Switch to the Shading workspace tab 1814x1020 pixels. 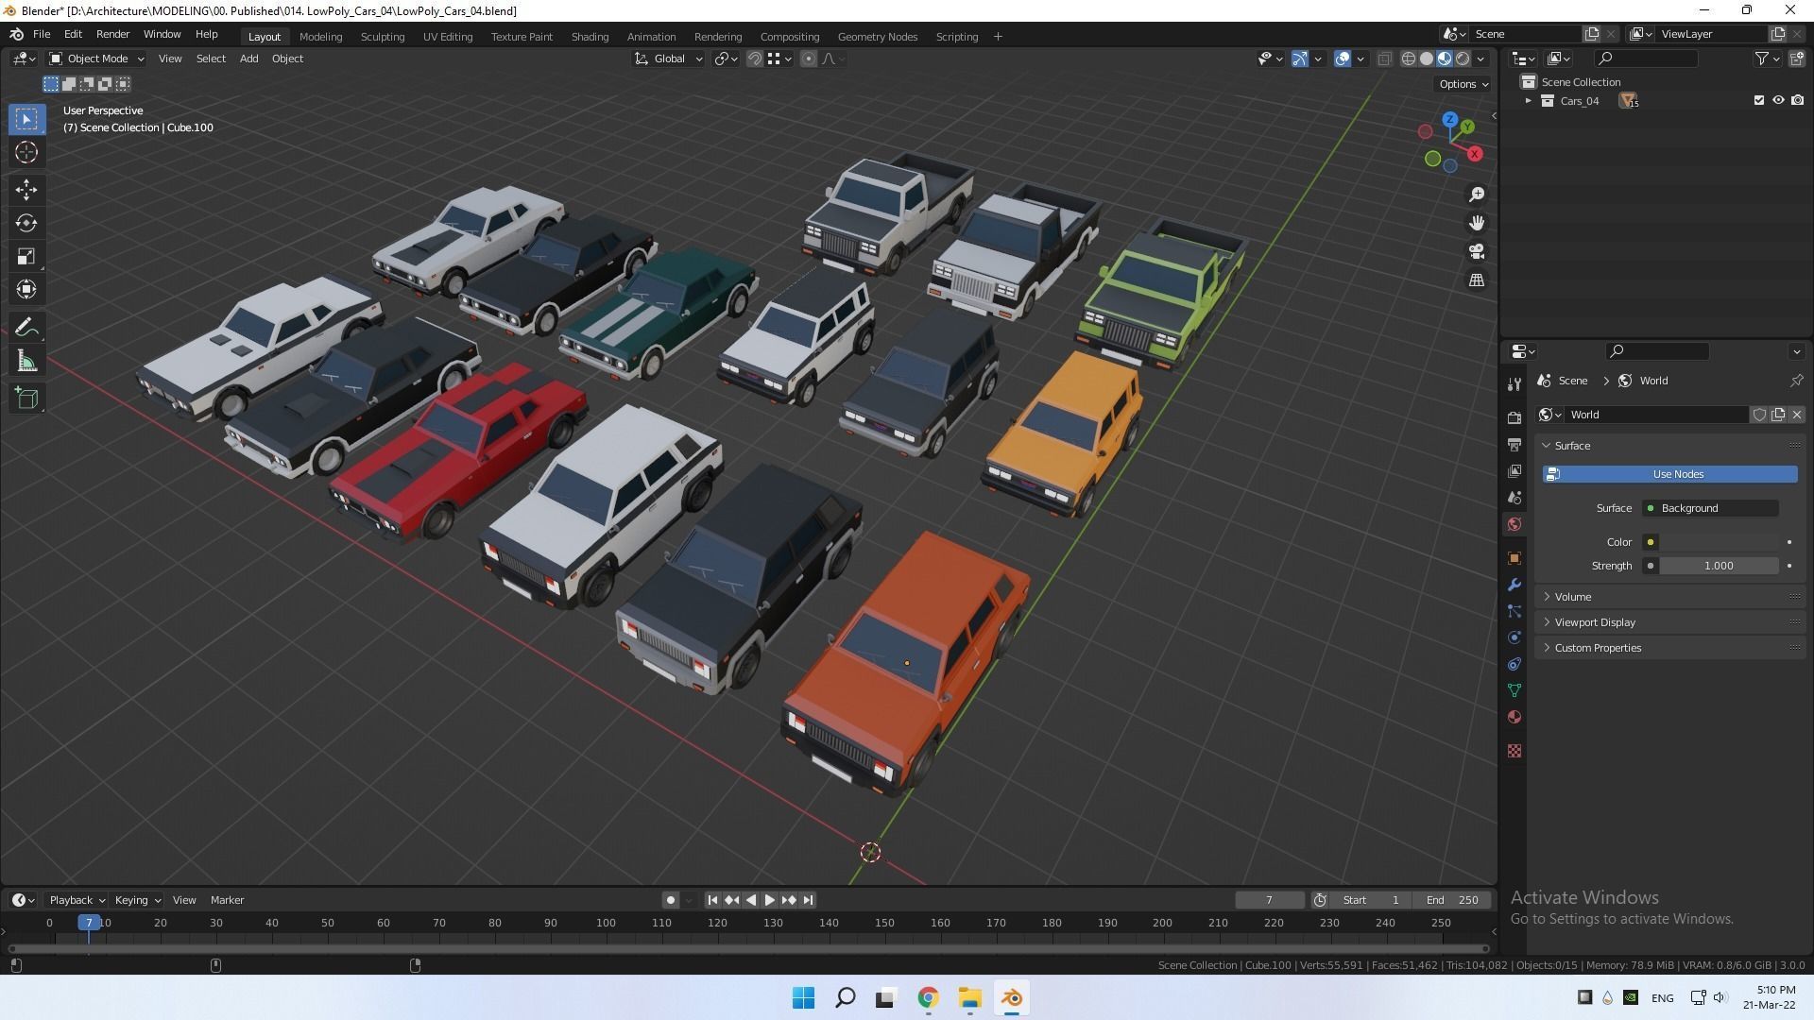pyautogui.click(x=590, y=37)
